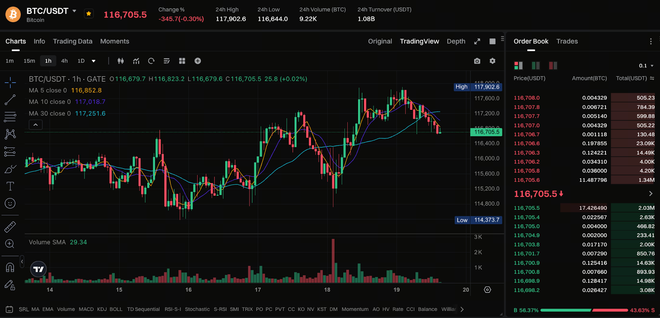Swap the Total(USDT) column unit
660x318 pixels.
pos(652,78)
